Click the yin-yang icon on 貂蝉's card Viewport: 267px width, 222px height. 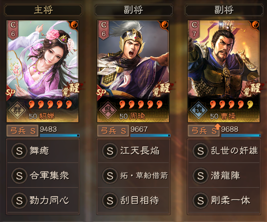tap(74, 25)
